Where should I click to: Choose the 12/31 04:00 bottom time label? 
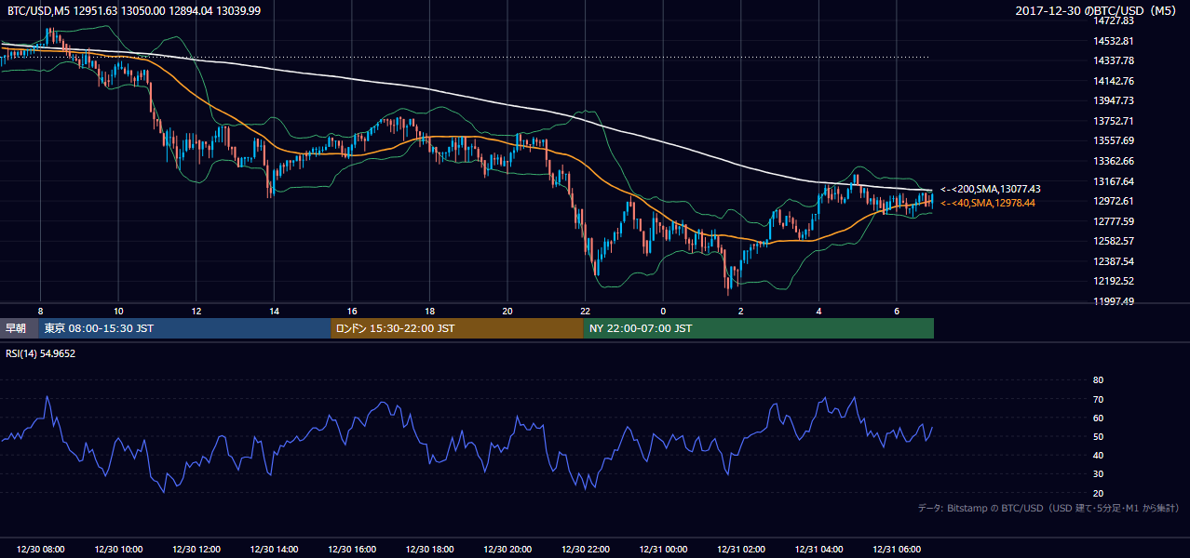pyautogui.click(x=818, y=550)
